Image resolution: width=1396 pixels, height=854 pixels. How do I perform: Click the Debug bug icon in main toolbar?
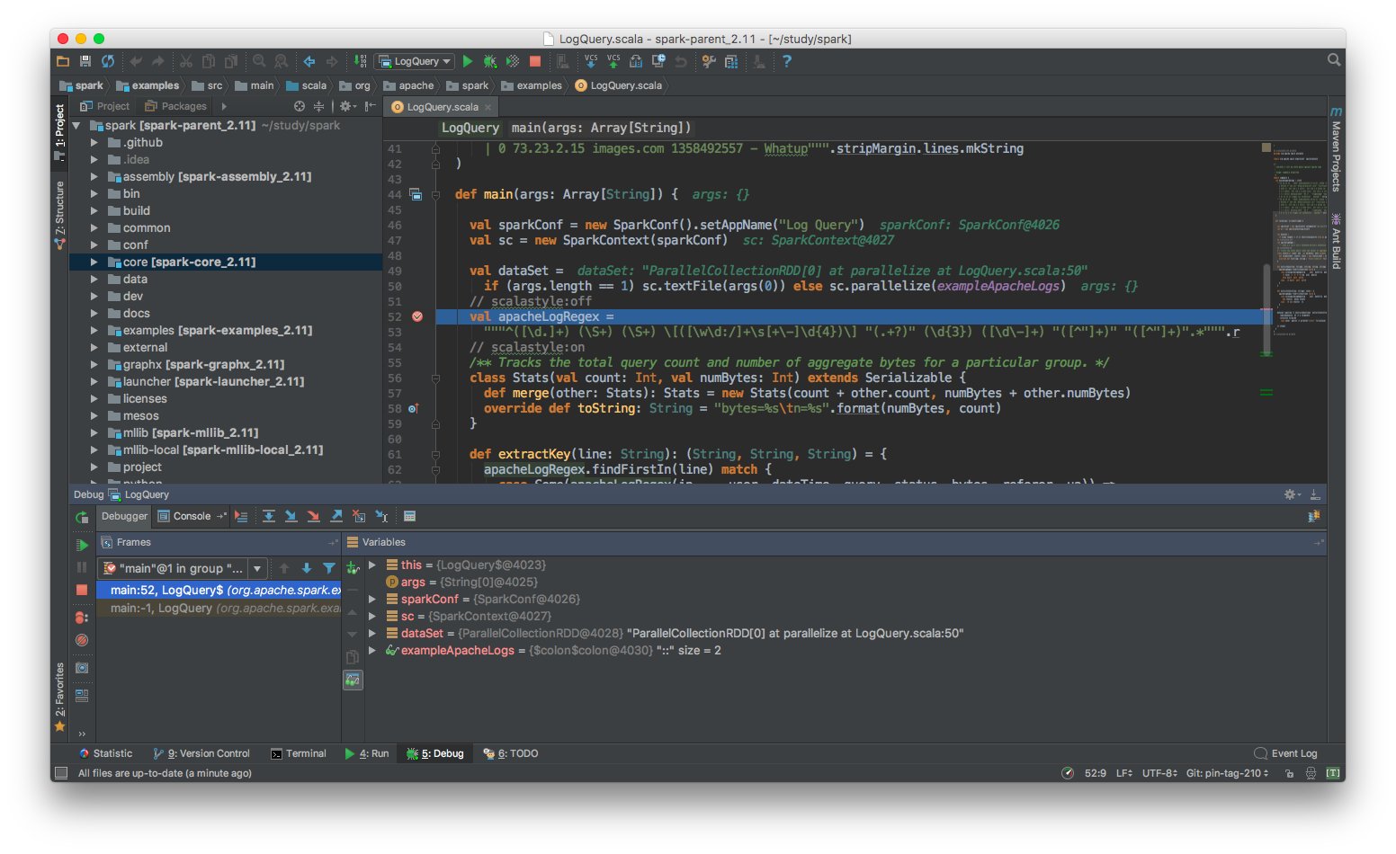coord(490,61)
